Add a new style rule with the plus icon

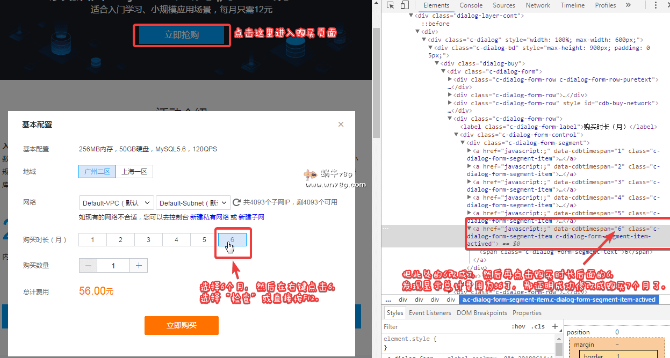[x=554, y=325]
